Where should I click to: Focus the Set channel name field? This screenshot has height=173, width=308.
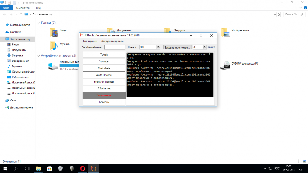coord(115,47)
